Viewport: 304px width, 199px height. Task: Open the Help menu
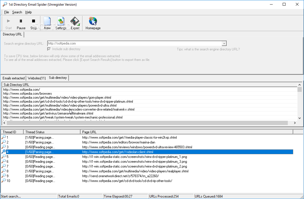point(28,12)
